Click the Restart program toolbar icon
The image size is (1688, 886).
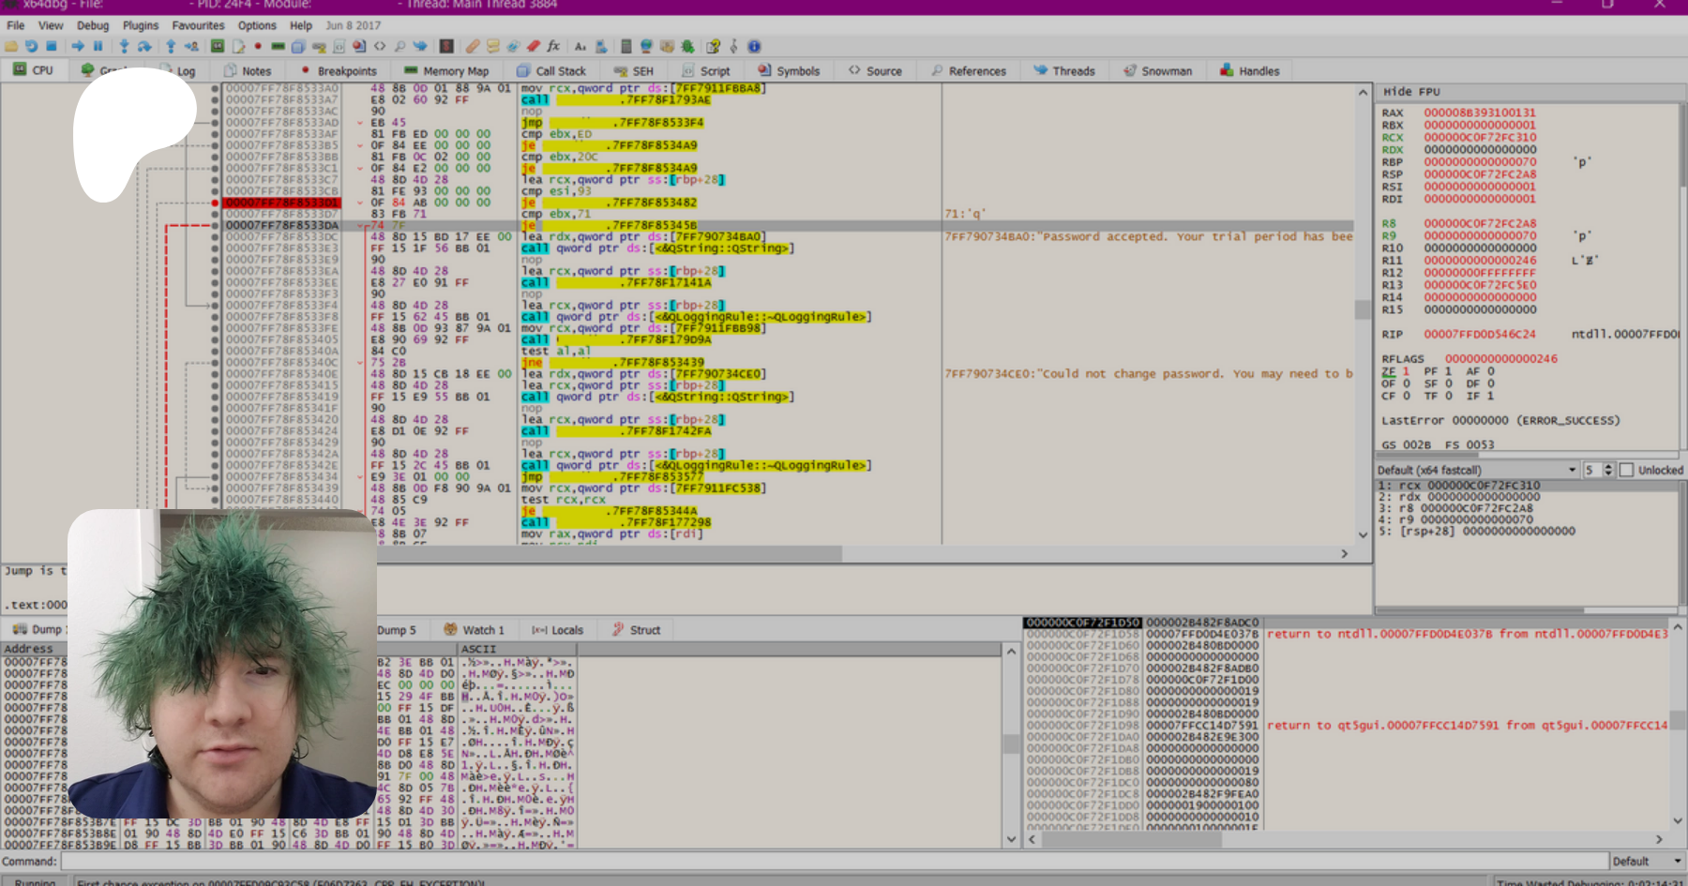click(x=31, y=46)
